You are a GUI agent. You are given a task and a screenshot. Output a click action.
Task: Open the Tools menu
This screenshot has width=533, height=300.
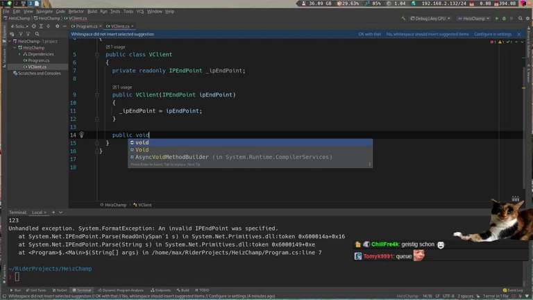128,11
